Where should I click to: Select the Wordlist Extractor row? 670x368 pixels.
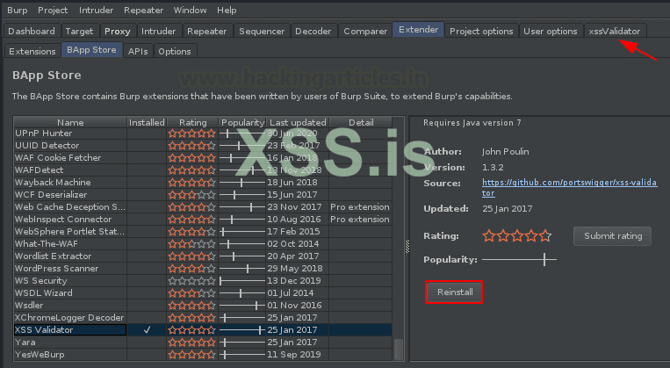[x=203, y=256]
